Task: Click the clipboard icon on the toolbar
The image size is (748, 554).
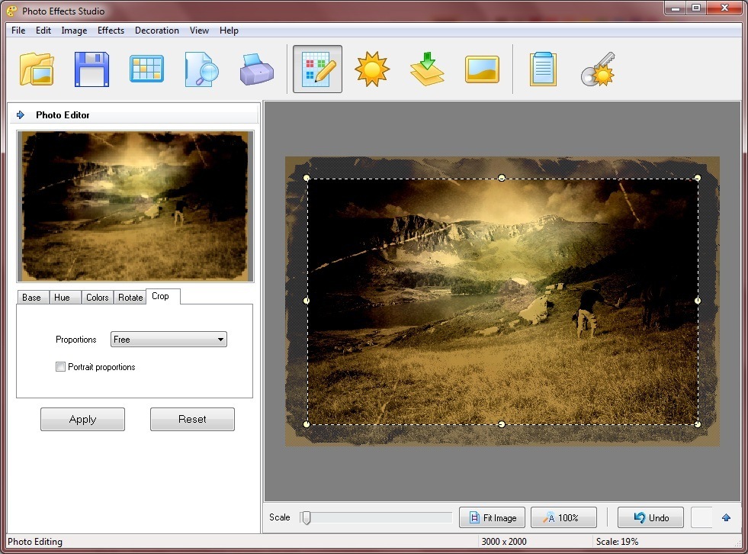Action: (544, 68)
